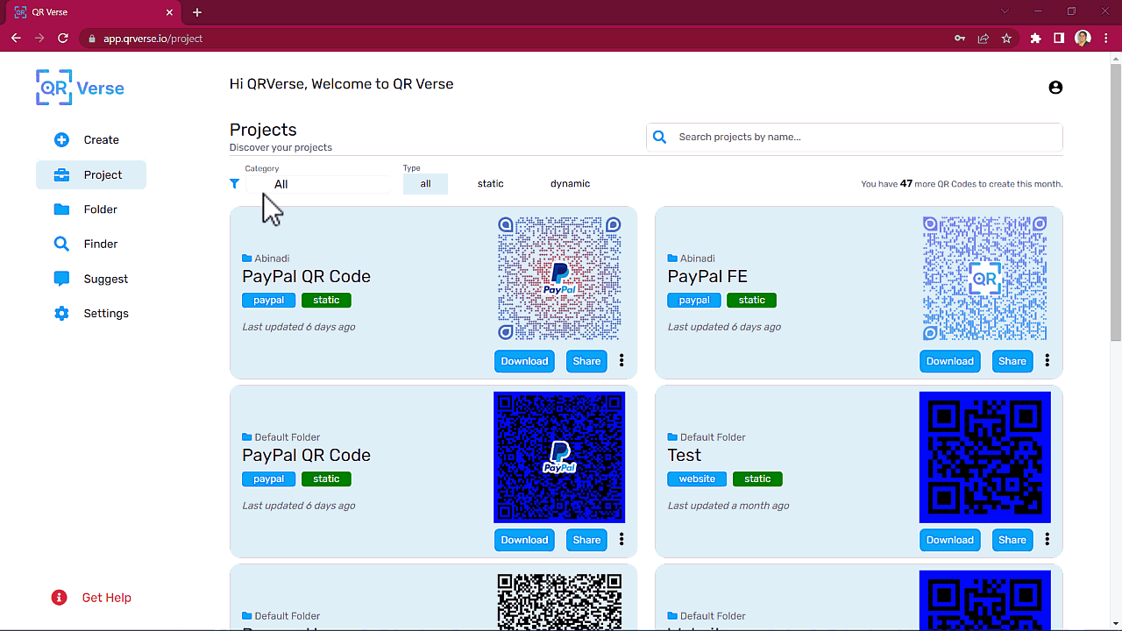Download the Test project QR code

(x=949, y=540)
